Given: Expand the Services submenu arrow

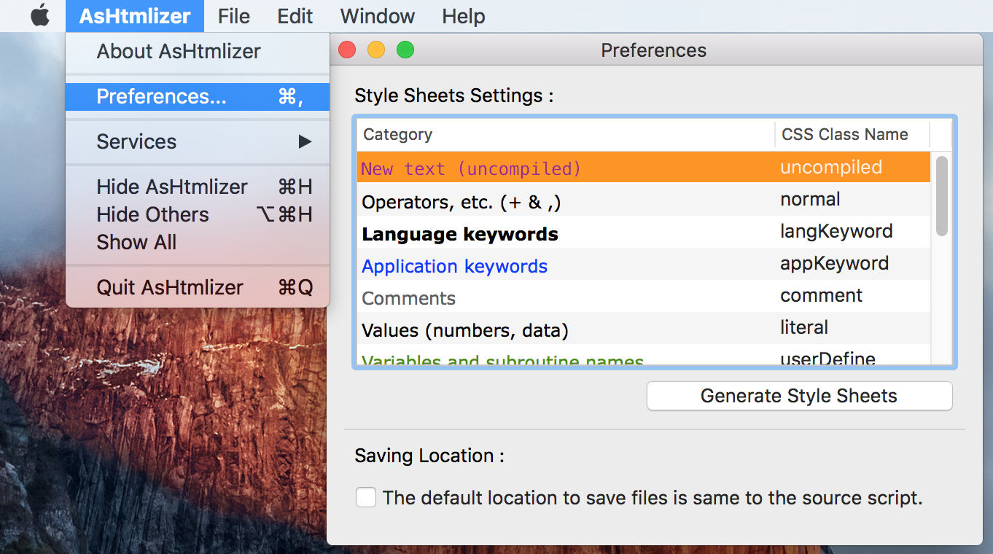Looking at the screenshot, I should click(x=305, y=142).
